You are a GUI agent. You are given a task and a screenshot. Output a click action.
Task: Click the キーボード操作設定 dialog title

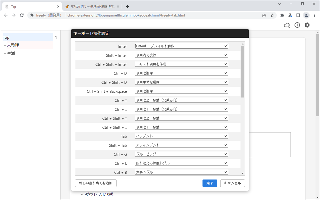coord(91,33)
